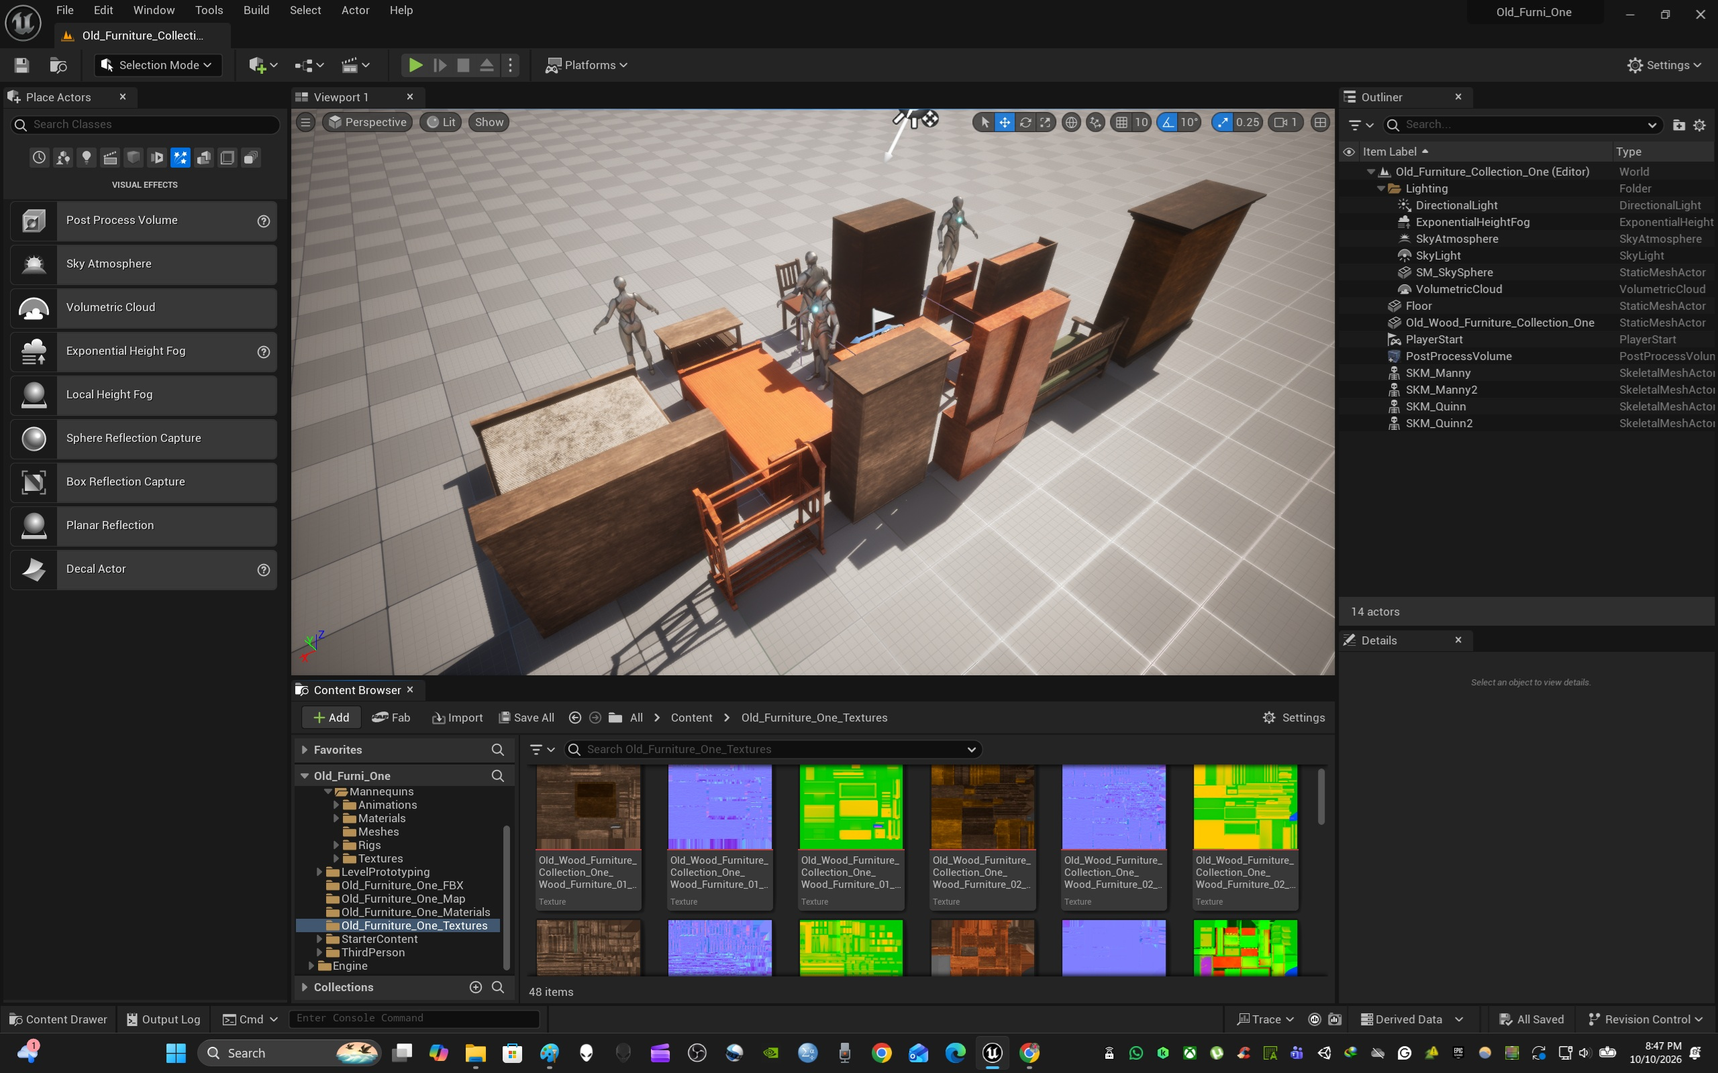Click the Content breadcrumb in the path bar
Viewport: 1718px width, 1073px height.
691,718
